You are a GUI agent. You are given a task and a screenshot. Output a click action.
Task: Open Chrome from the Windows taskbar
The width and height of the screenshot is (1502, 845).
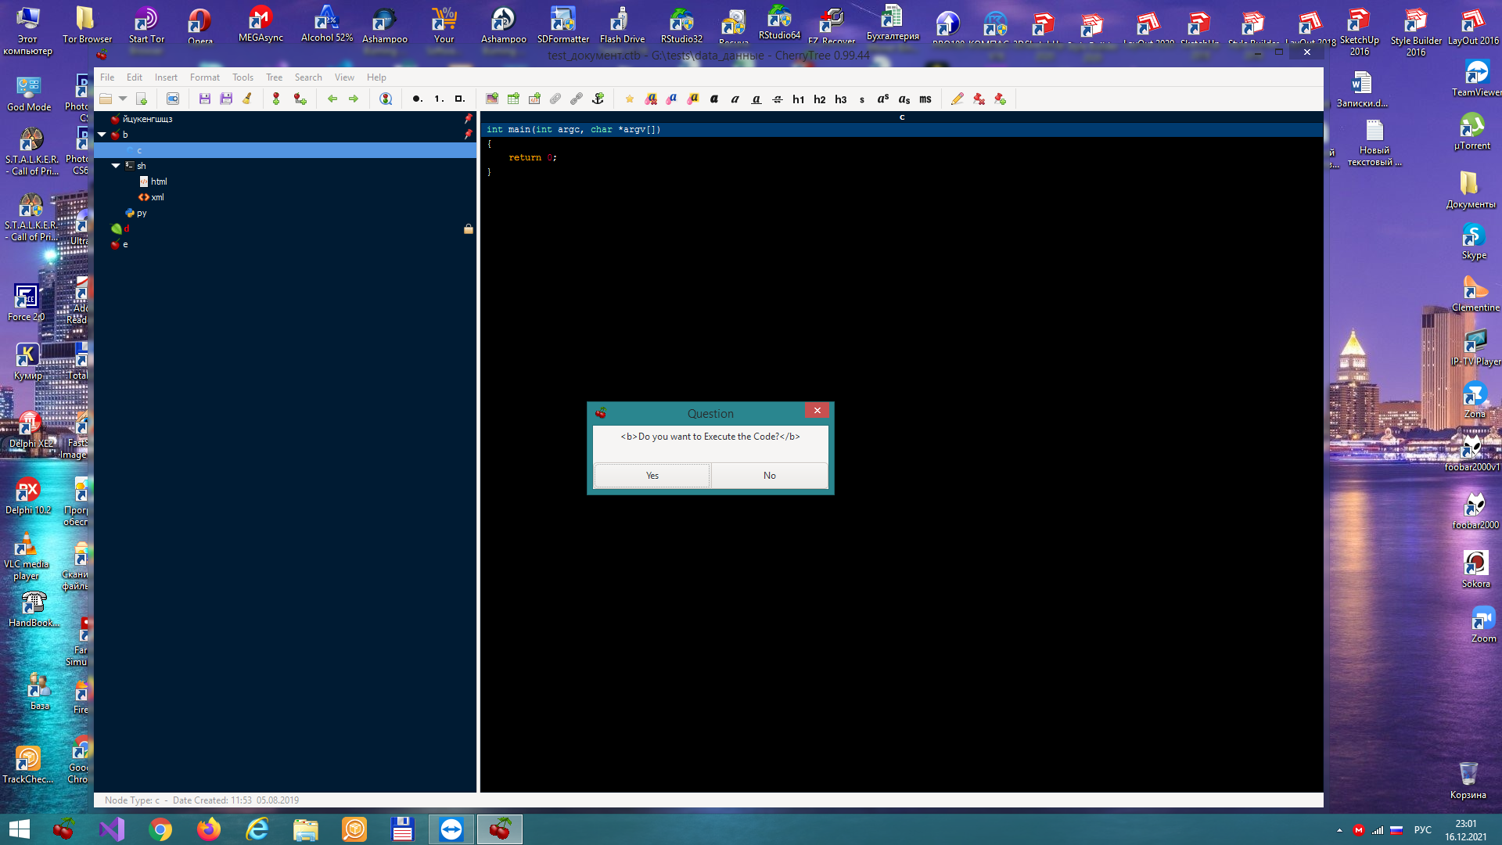click(x=160, y=829)
